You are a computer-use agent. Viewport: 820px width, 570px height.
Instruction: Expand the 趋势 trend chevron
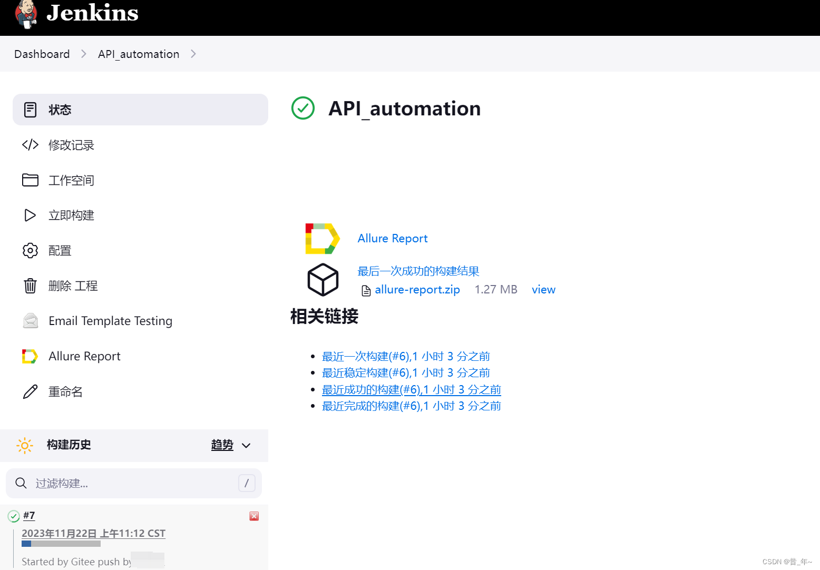(x=246, y=446)
